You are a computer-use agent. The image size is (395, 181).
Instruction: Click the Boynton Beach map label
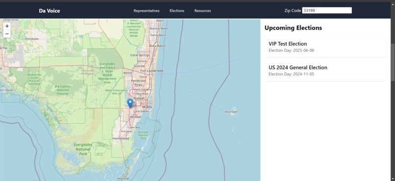pyautogui.click(x=159, y=28)
